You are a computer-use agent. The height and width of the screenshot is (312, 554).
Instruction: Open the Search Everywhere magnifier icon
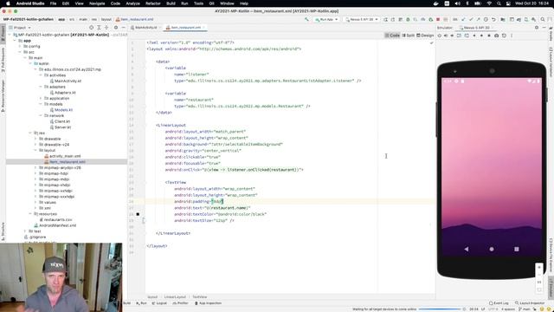(543, 19)
